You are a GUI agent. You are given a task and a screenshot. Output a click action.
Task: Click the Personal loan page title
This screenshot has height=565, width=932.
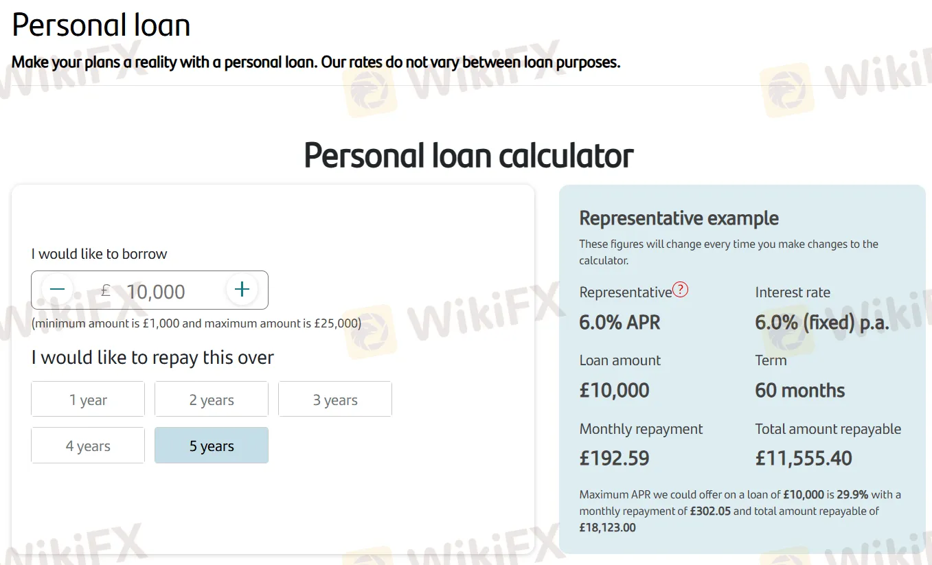point(101,25)
